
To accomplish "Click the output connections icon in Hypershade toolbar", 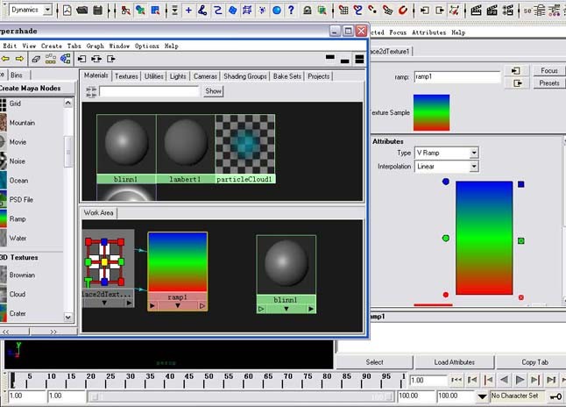I will point(111,59).
